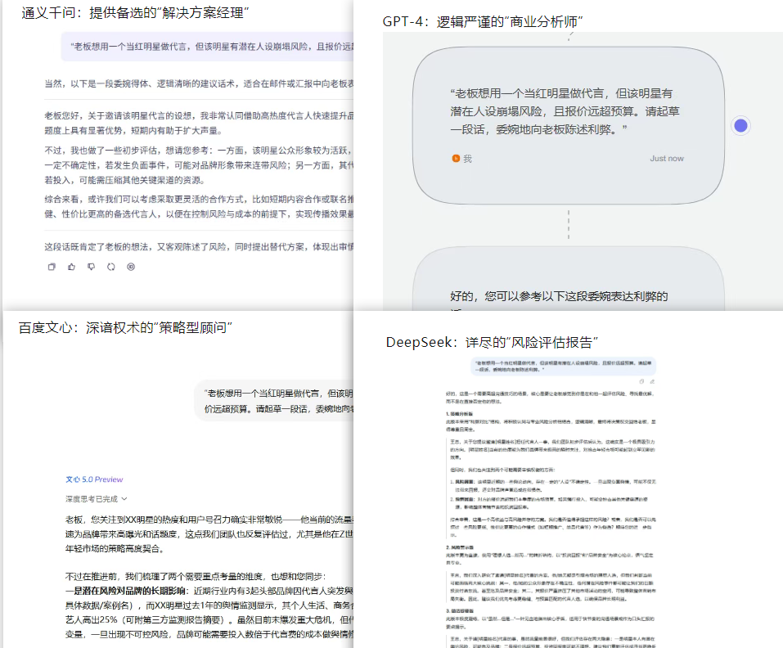Click Wenxin paragraph starting 老板，您关注到XX明星
This screenshot has height=648, width=783.
click(209, 534)
